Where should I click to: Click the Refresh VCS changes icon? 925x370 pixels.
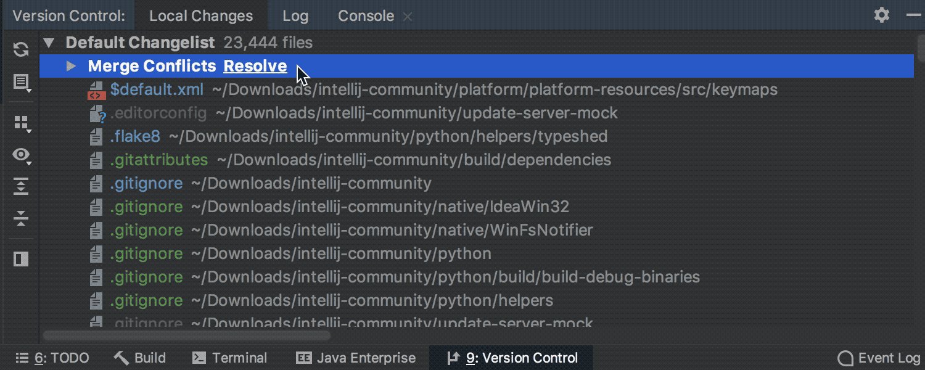[21, 49]
